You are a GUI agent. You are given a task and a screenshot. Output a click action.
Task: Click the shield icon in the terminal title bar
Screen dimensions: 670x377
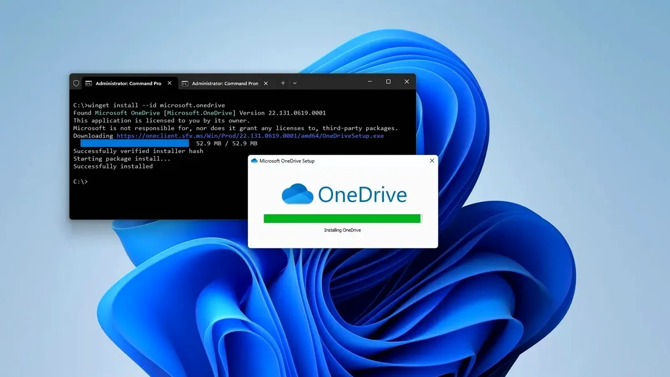click(76, 83)
